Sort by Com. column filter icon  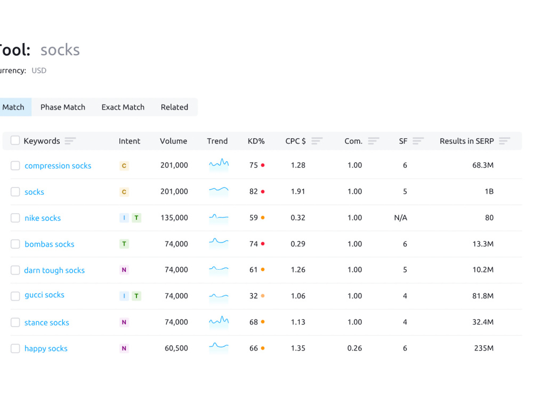click(374, 141)
